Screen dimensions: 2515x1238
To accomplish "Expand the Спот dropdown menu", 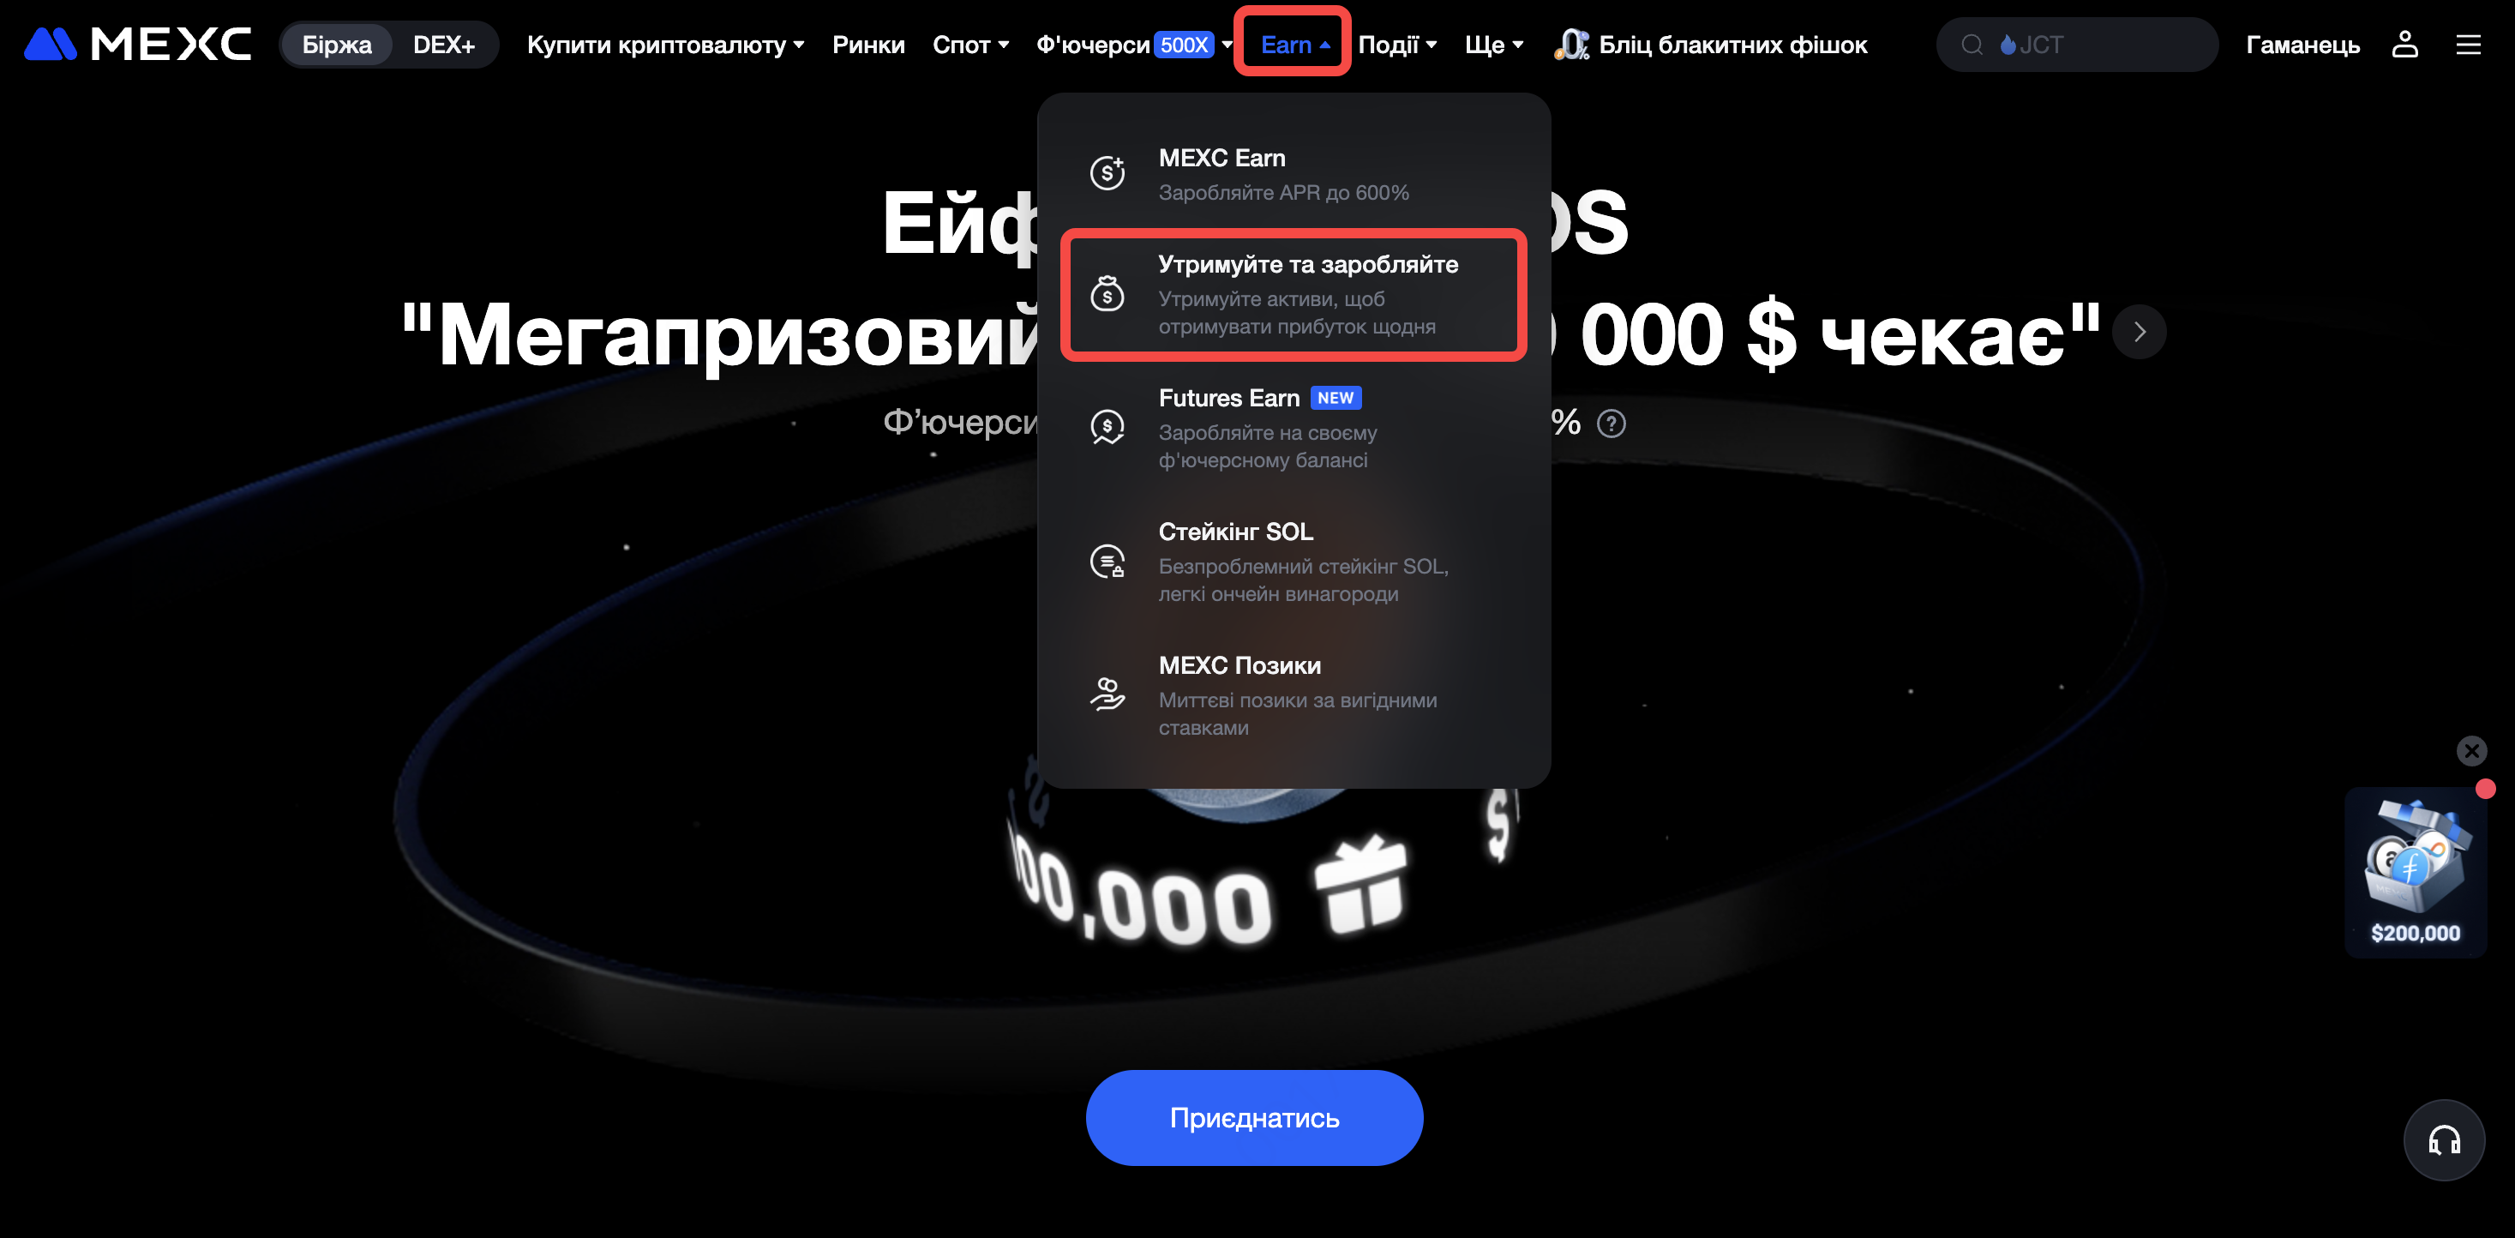I will [x=969, y=45].
